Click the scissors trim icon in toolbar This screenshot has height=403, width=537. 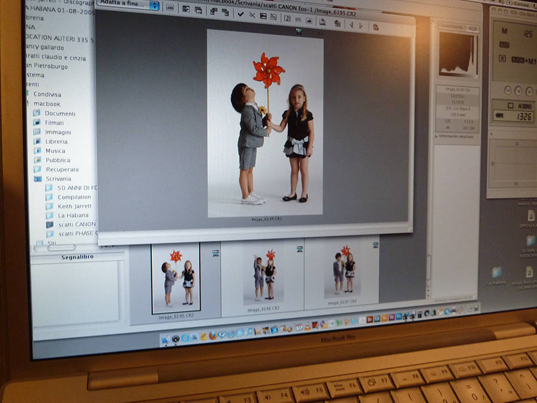coord(252,15)
